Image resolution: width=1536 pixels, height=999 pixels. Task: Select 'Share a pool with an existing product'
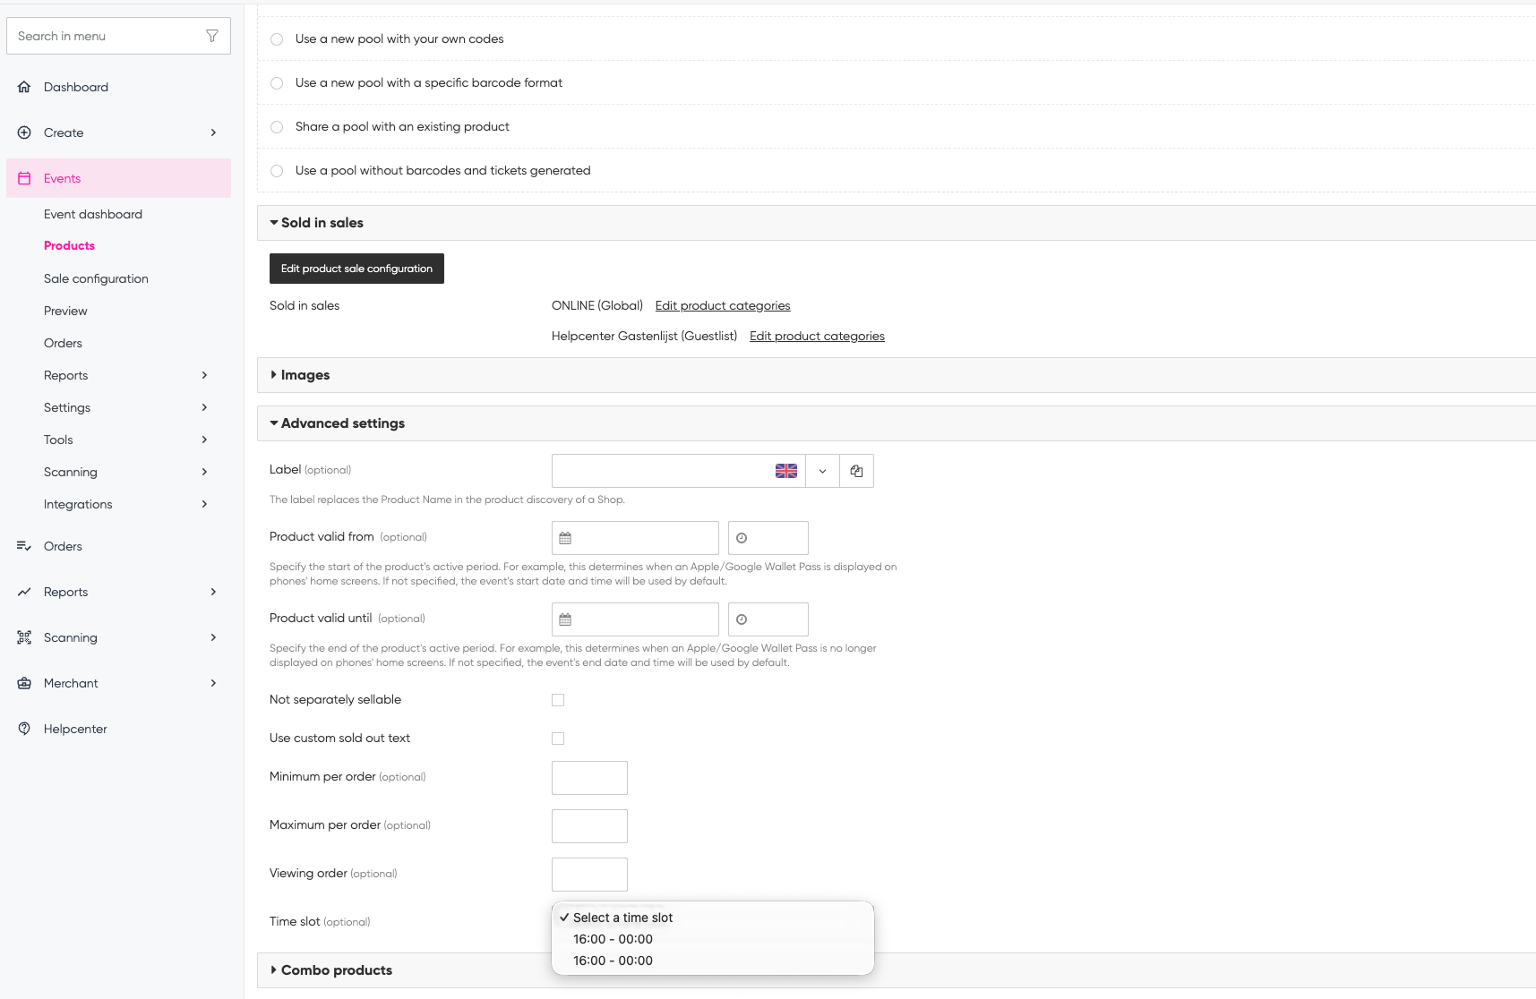pos(277,127)
